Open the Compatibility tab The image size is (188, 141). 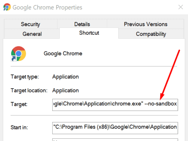pyautogui.click(x=151, y=34)
